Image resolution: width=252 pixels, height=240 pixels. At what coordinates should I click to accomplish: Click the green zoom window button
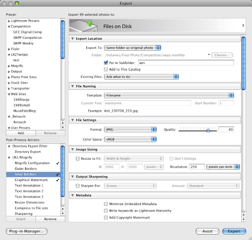coord(17,3)
